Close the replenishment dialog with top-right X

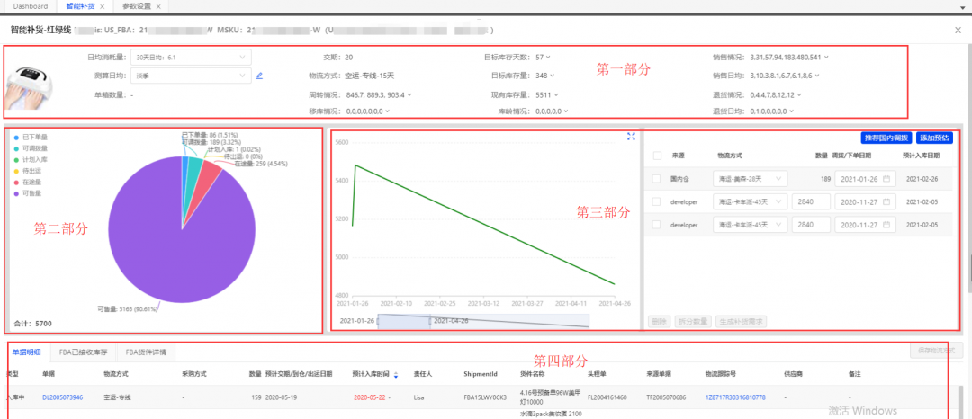(957, 30)
